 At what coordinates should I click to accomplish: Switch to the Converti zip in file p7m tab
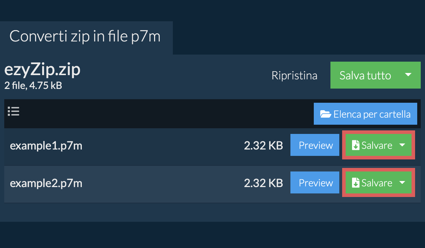click(x=85, y=36)
